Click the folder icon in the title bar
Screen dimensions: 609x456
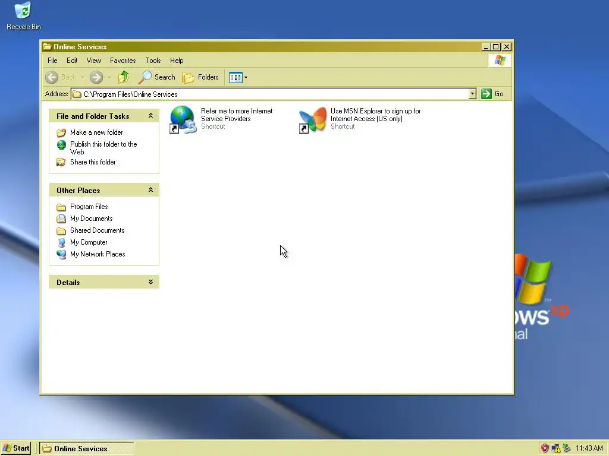tap(48, 46)
